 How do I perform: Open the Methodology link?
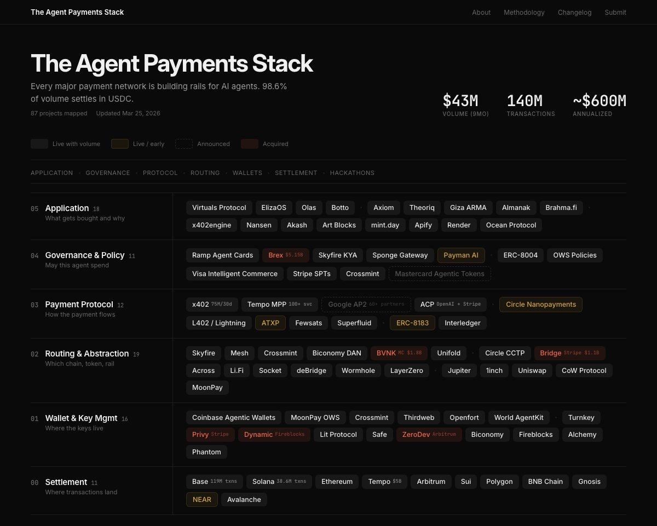click(524, 12)
